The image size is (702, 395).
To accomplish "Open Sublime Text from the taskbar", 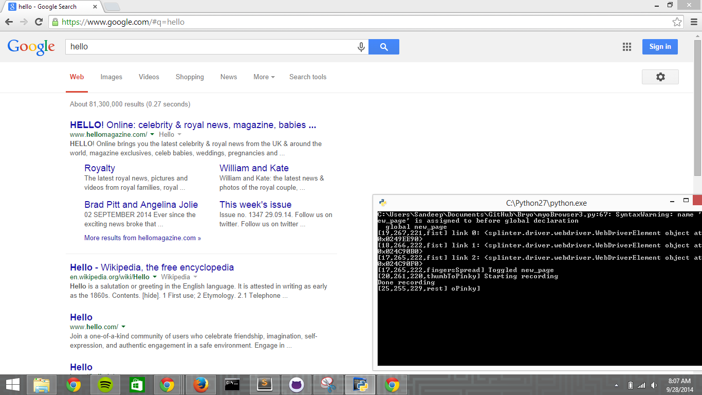I will pyautogui.click(x=264, y=385).
